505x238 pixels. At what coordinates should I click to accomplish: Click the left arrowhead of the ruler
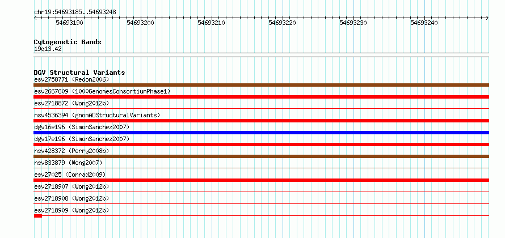tap(35, 18)
